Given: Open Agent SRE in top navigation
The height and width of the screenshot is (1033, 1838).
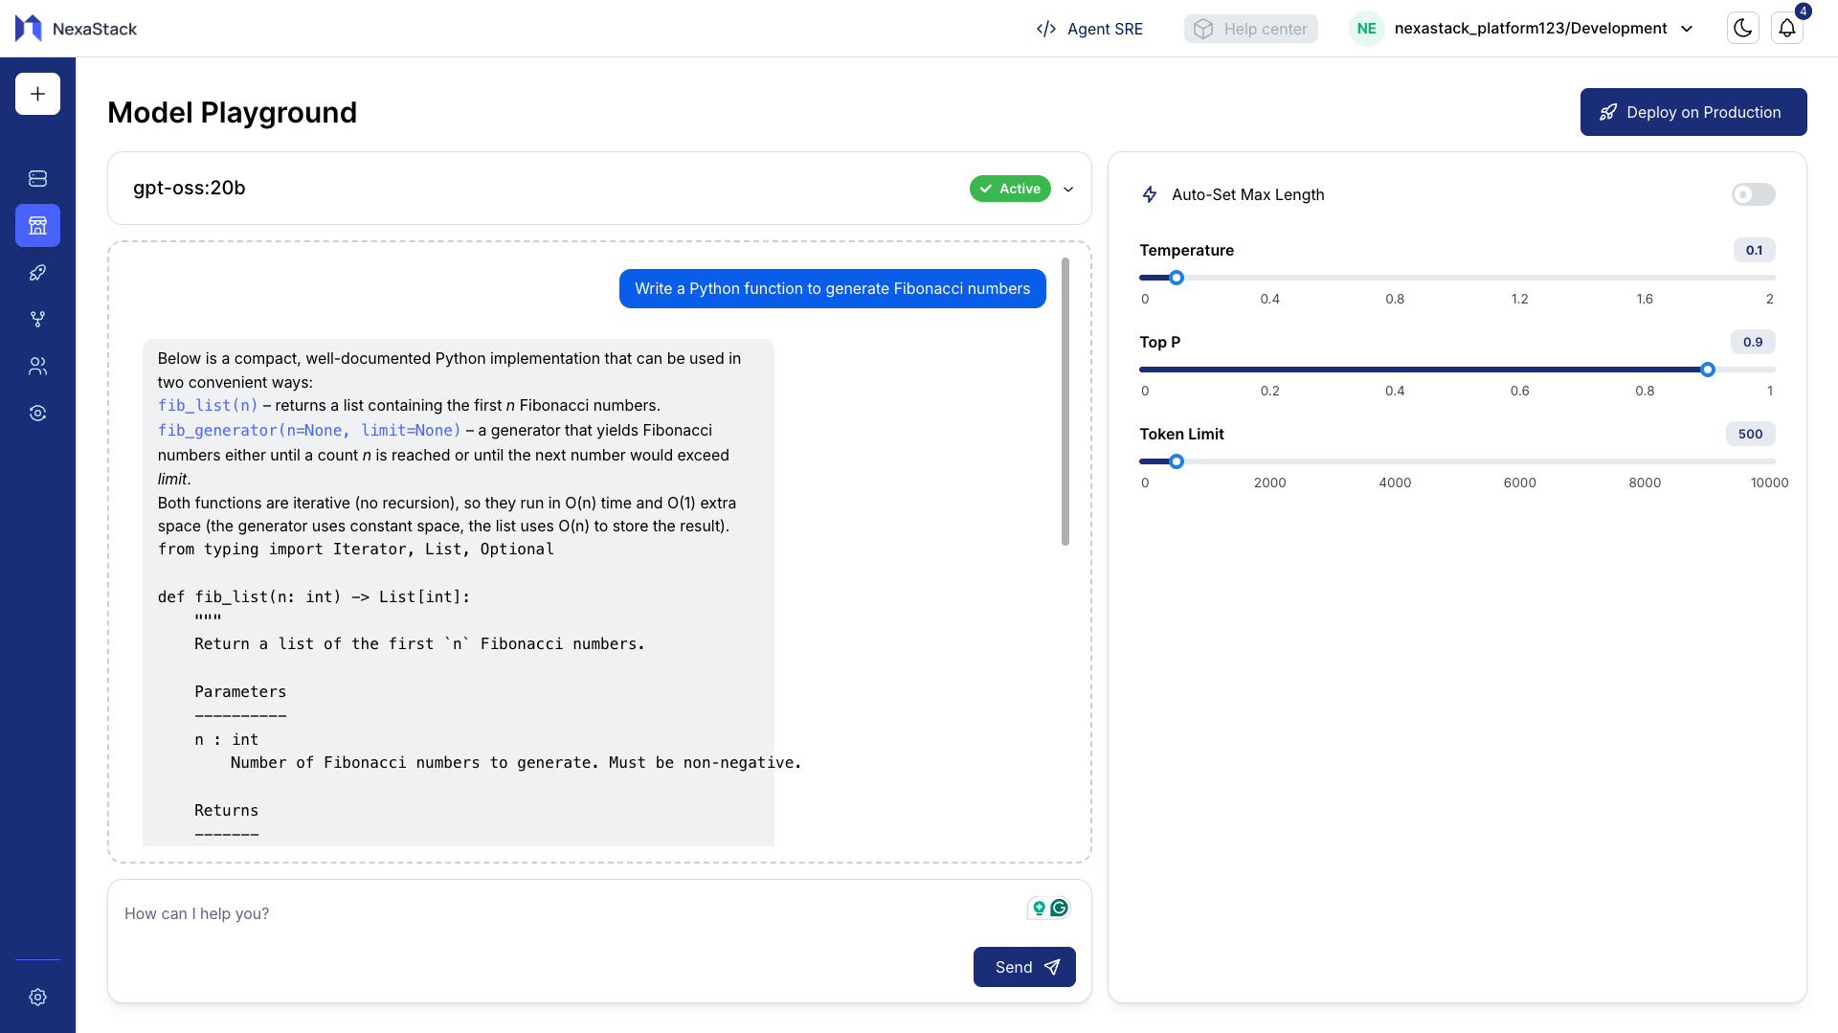Looking at the screenshot, I should [1089, 29].
